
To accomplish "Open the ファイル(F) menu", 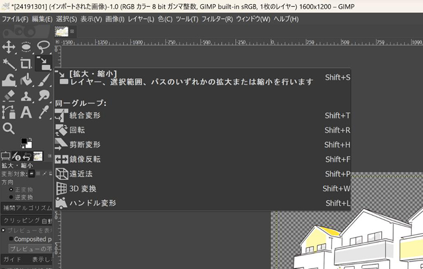I will click(15, 19).
